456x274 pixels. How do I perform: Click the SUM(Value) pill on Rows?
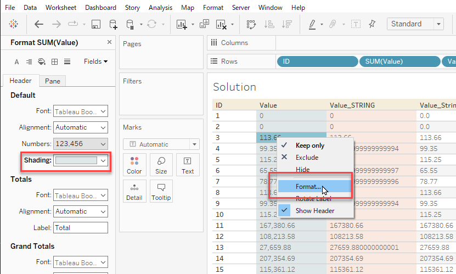[x=400, y=61]
